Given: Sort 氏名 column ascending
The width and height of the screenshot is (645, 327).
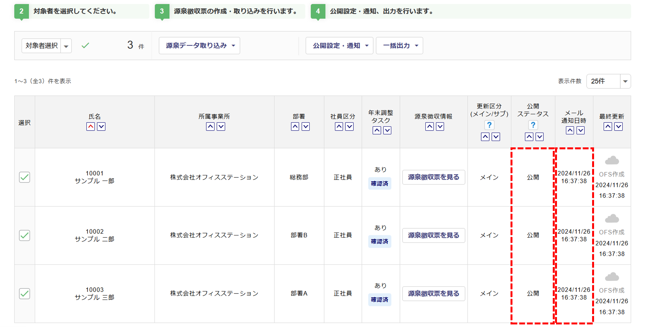Looking at the screenshot, I should 91,127.
